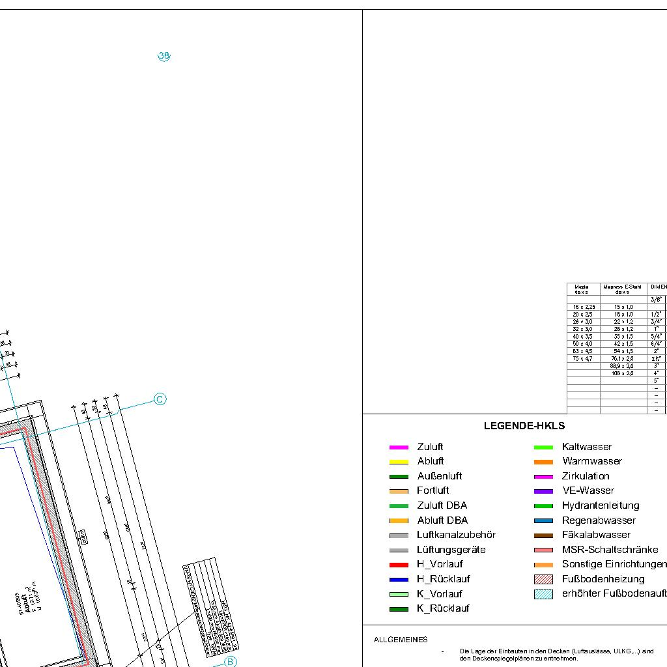
Task: Select grid axis bubble C
Action: click(160, 399)
